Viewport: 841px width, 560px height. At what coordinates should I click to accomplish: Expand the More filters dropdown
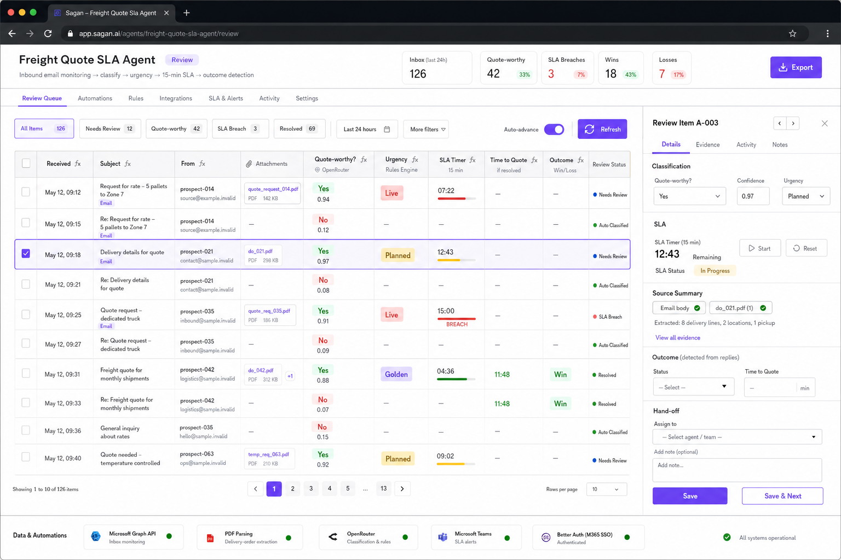426,129
